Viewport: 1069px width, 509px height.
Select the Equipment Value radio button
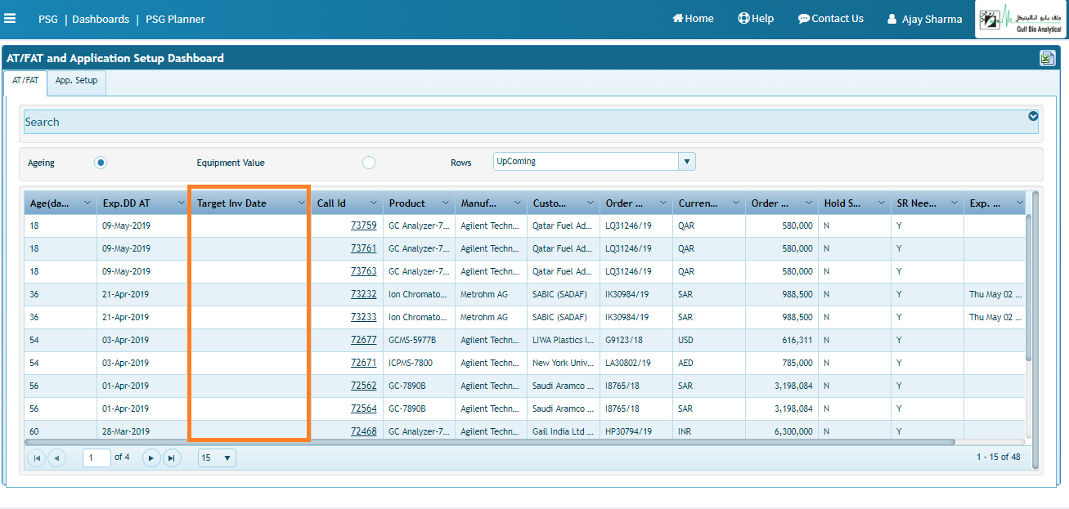pyautogui.click(x=369, y=163)
